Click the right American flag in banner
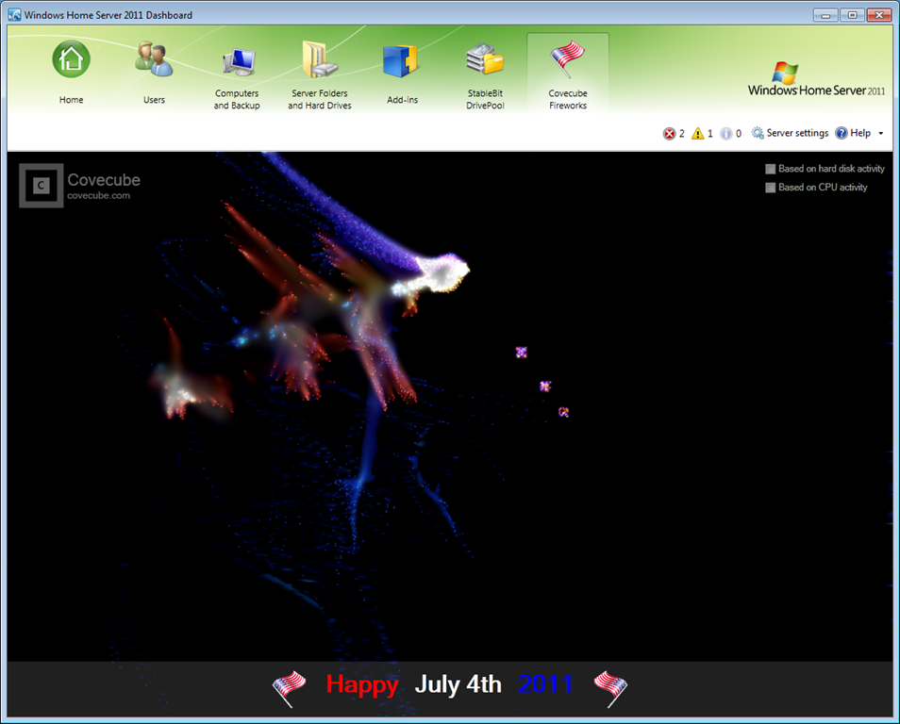 pos(610,688)
